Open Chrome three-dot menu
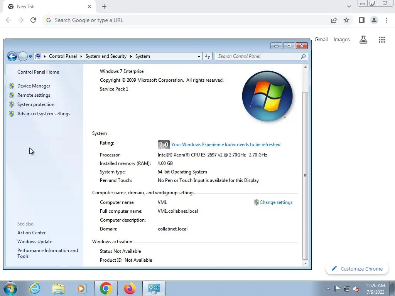This screenshot has height=296, width=395. (387, 20)
